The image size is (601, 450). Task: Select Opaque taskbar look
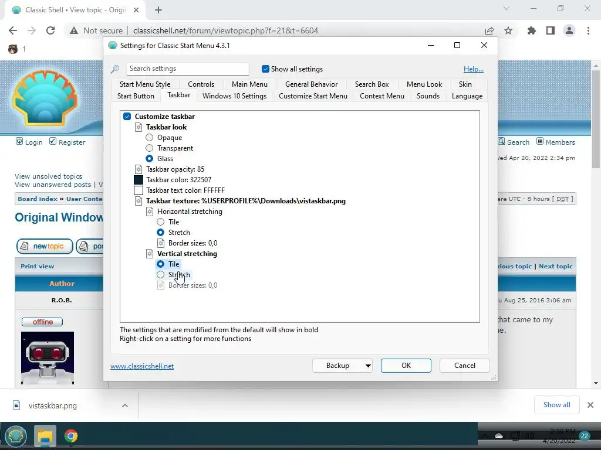(x=150, y=138)
